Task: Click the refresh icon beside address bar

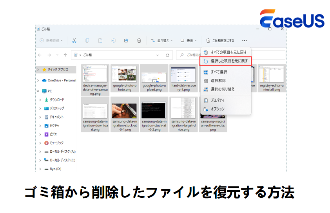Action: tap(167, 55)
